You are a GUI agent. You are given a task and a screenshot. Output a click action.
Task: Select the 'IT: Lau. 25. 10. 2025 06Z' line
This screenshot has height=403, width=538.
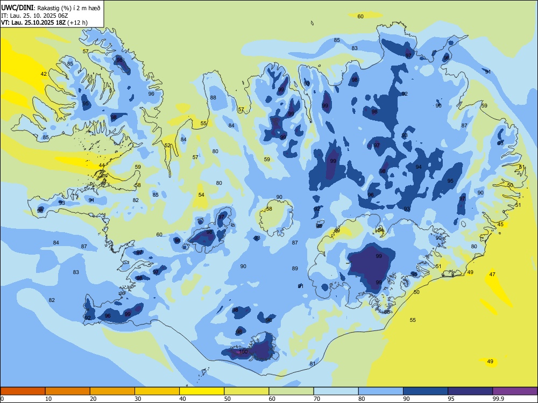[x=35, y=16]
